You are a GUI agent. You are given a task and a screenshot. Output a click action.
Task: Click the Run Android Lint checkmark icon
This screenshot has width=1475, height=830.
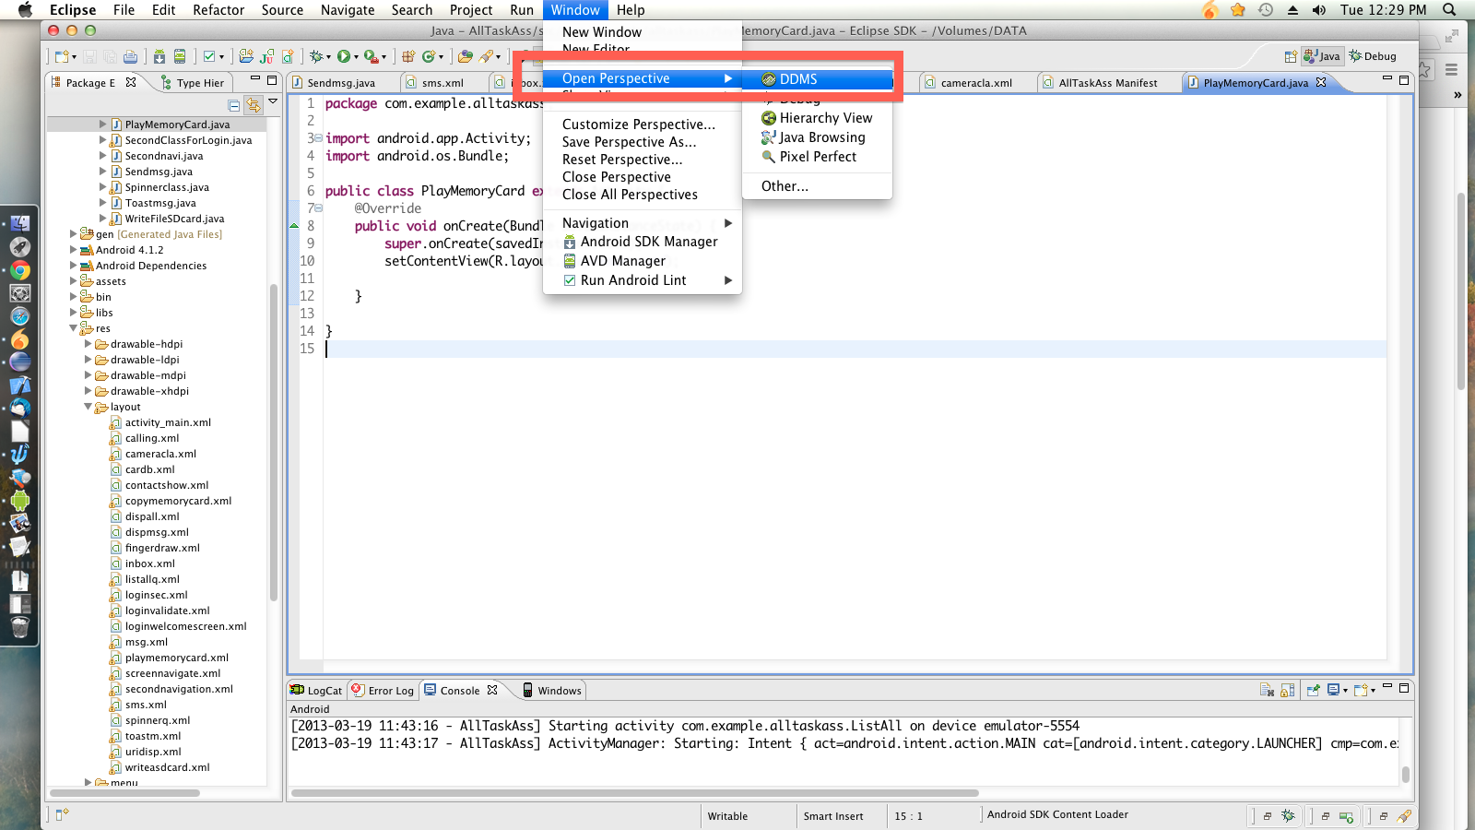[x=209, y=56]
